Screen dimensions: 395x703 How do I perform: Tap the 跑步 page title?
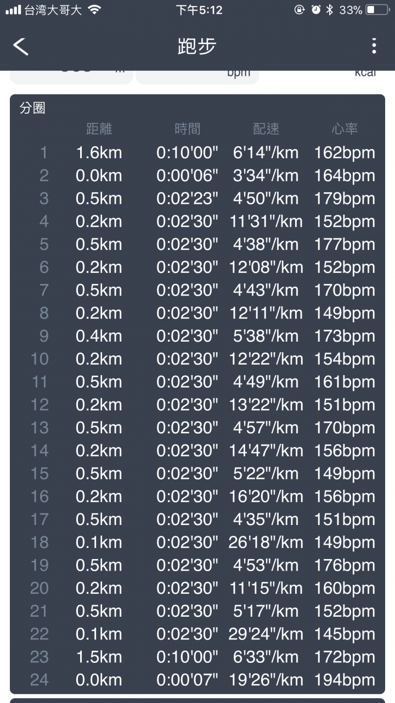197,46
